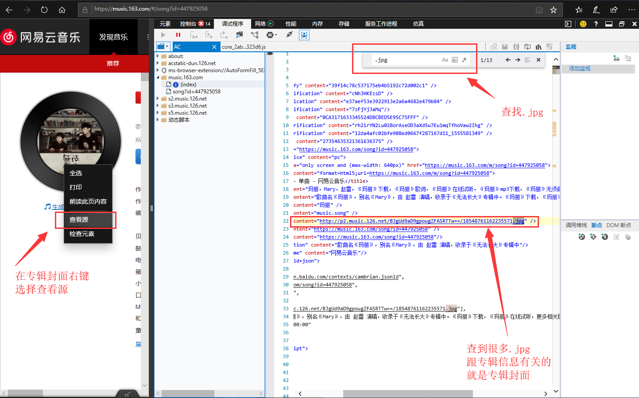Click the browser forward arrow
The width and height of the screenshot is (639, 398).
27,9
